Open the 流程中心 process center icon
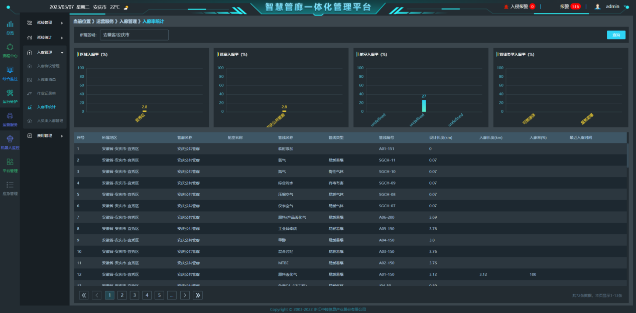The width and height of the screenshot is (636, 313). (10, 47)
